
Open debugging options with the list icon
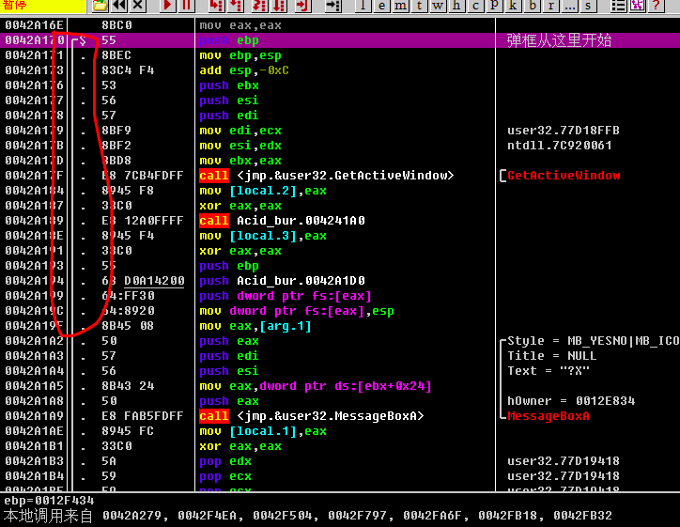[x=618, y=6]
